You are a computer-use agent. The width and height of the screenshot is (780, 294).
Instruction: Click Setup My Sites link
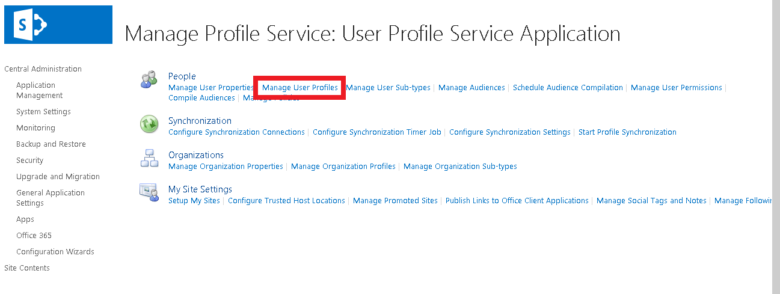[194, 201]
